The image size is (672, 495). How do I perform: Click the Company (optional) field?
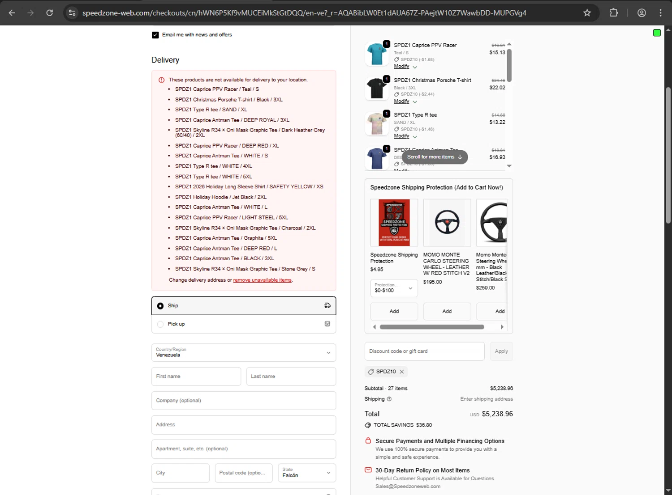pos(244,401)
